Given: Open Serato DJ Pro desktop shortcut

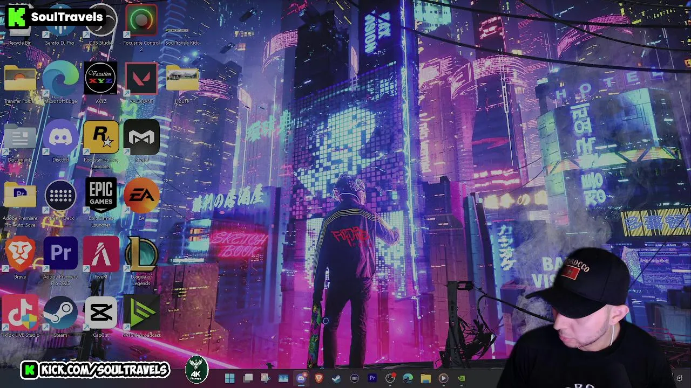Looking at the screenshot, I should tap(60, 25).
